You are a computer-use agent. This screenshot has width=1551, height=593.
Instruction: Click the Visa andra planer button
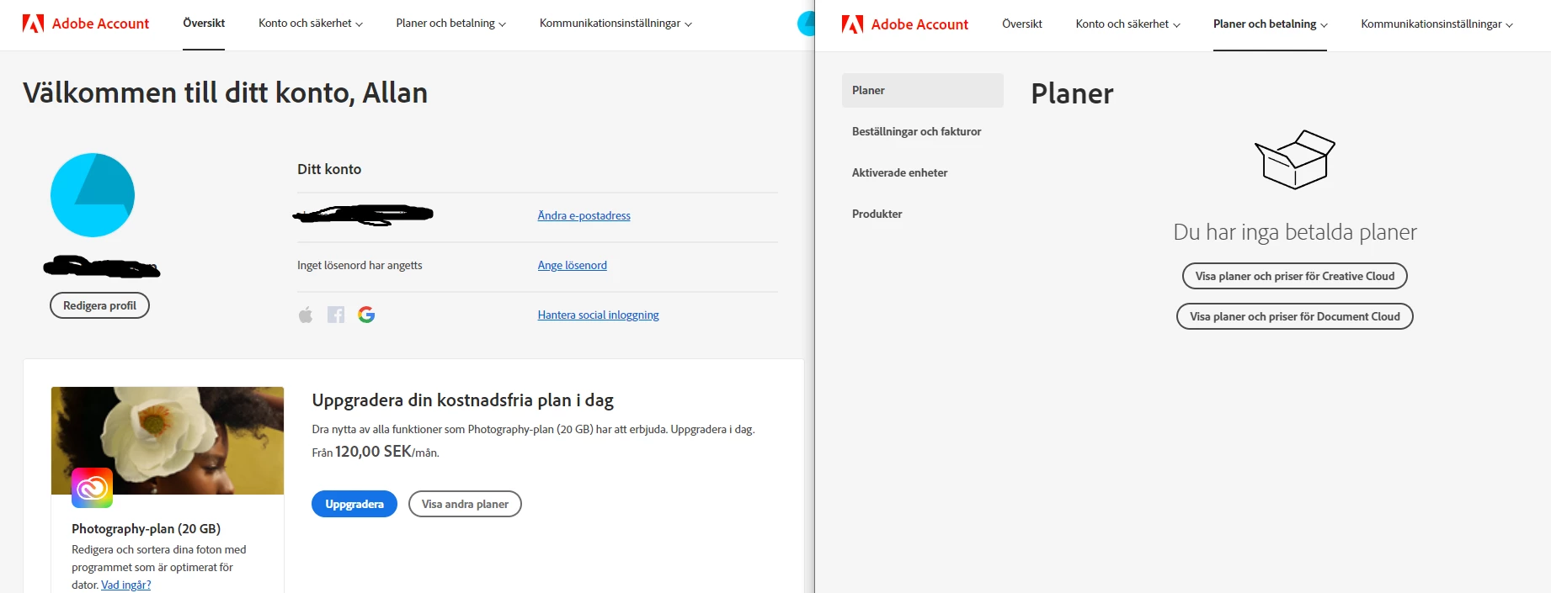click(x=465, y=504)
